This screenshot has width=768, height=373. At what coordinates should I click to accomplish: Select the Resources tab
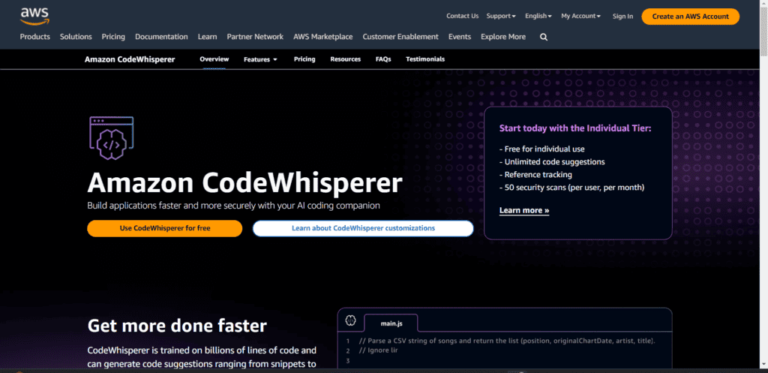coord(345,59)
